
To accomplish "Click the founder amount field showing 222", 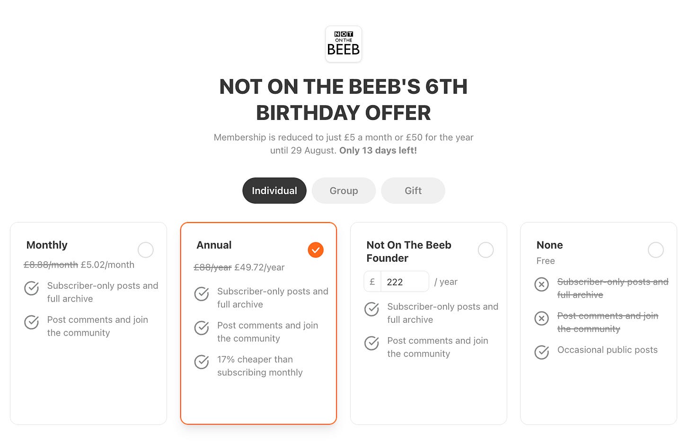I will click(405, 282).
